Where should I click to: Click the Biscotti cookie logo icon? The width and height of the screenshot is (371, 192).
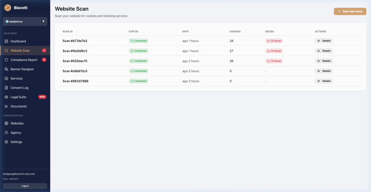[x=8, y=8]
